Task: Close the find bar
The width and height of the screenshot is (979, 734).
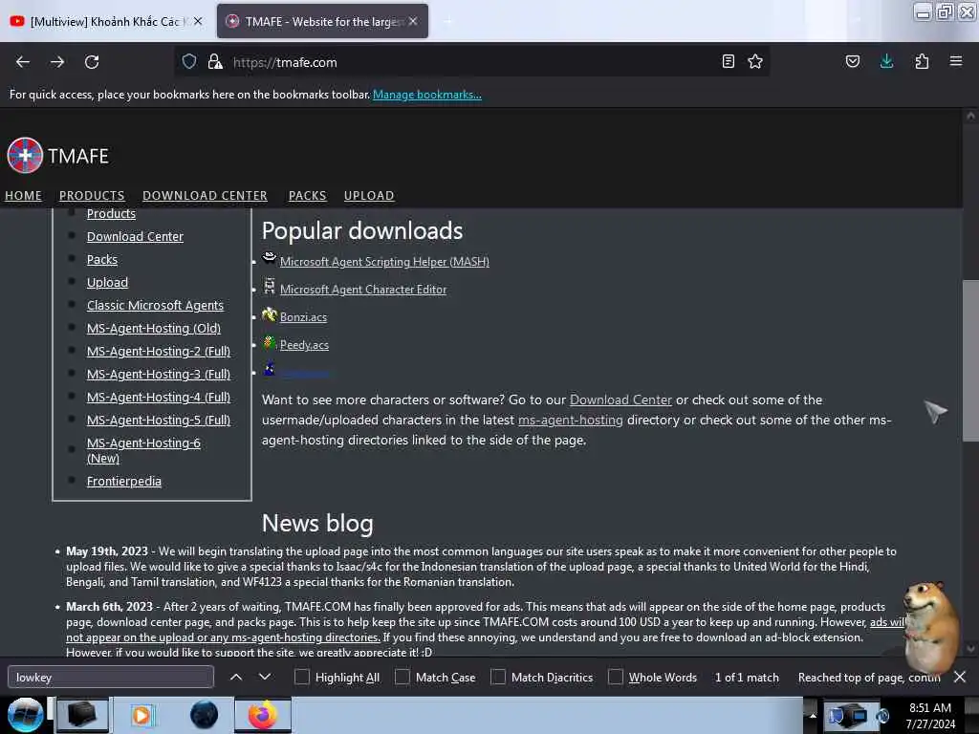Action: (x=960, y=677)
